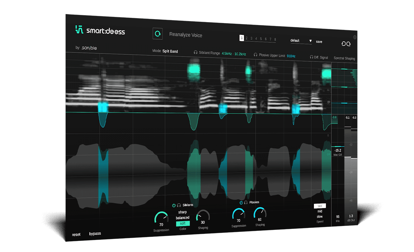
Task: Click the undo arrow icon
Action: (x=344, y=44)
